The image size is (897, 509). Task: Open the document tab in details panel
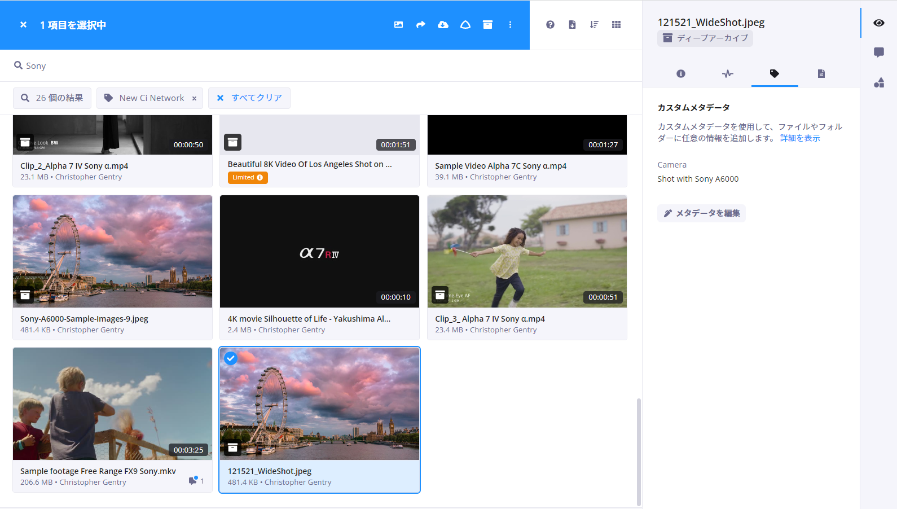pyautogui.click(x=821, y=74)
